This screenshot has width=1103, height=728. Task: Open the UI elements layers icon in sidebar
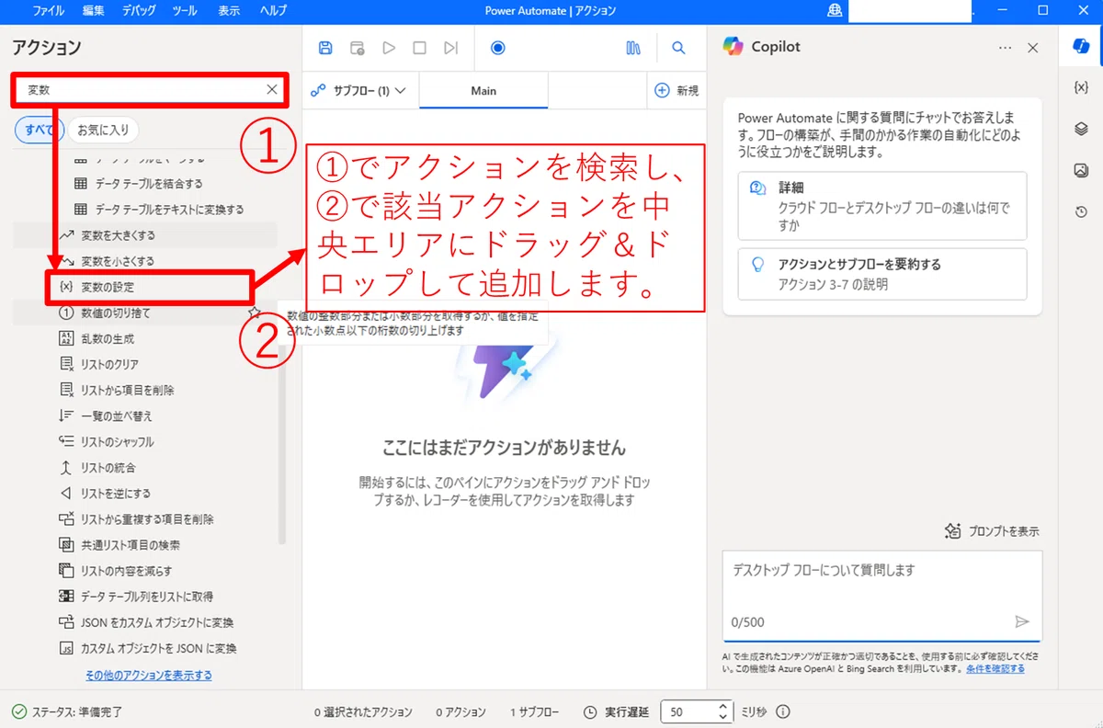(x=1081, y=129)
